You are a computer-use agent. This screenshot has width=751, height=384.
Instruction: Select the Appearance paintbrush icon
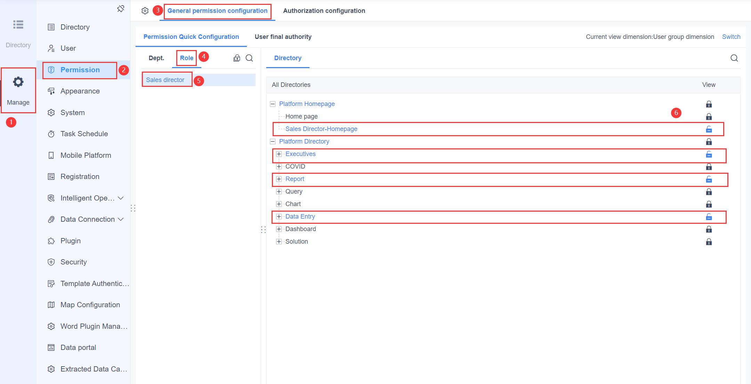[x=51, y=91]
